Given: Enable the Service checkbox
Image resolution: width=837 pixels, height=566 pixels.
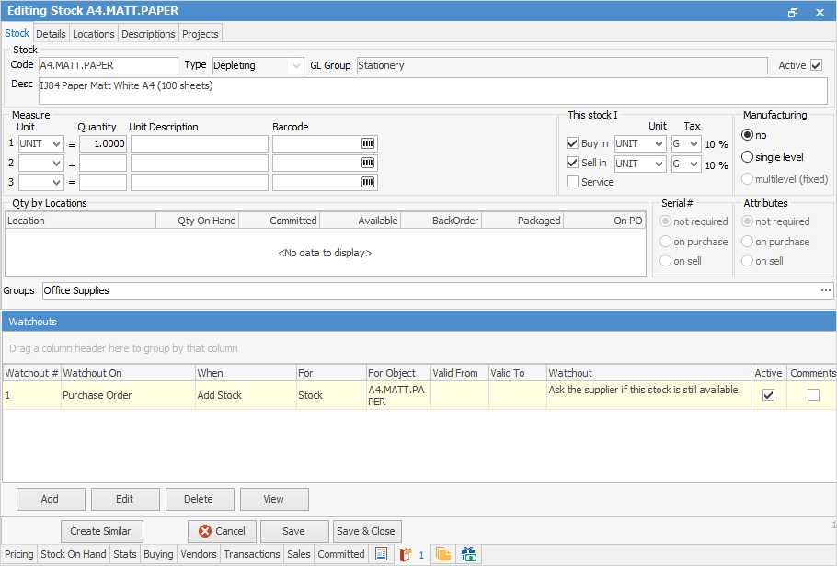Looking at the screenshot, I should pos(572,182).
